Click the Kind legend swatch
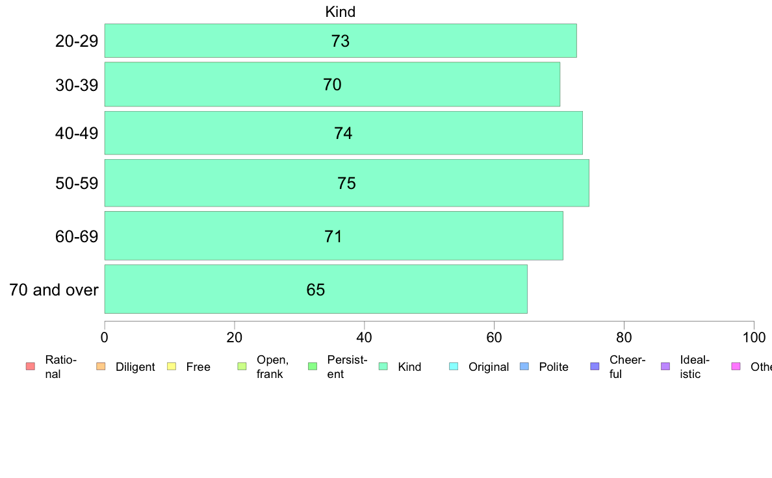Screen dimensions: 772x478 tap(383, 366)
